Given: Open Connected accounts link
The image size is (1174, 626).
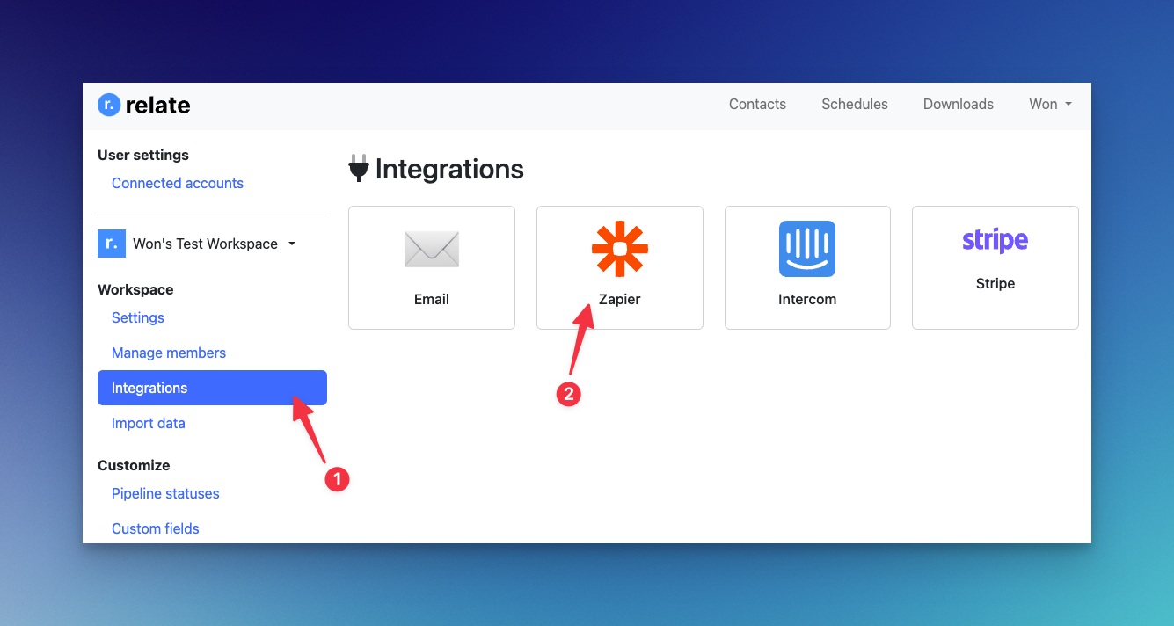Looking at the screenshot, I should 178,183.
